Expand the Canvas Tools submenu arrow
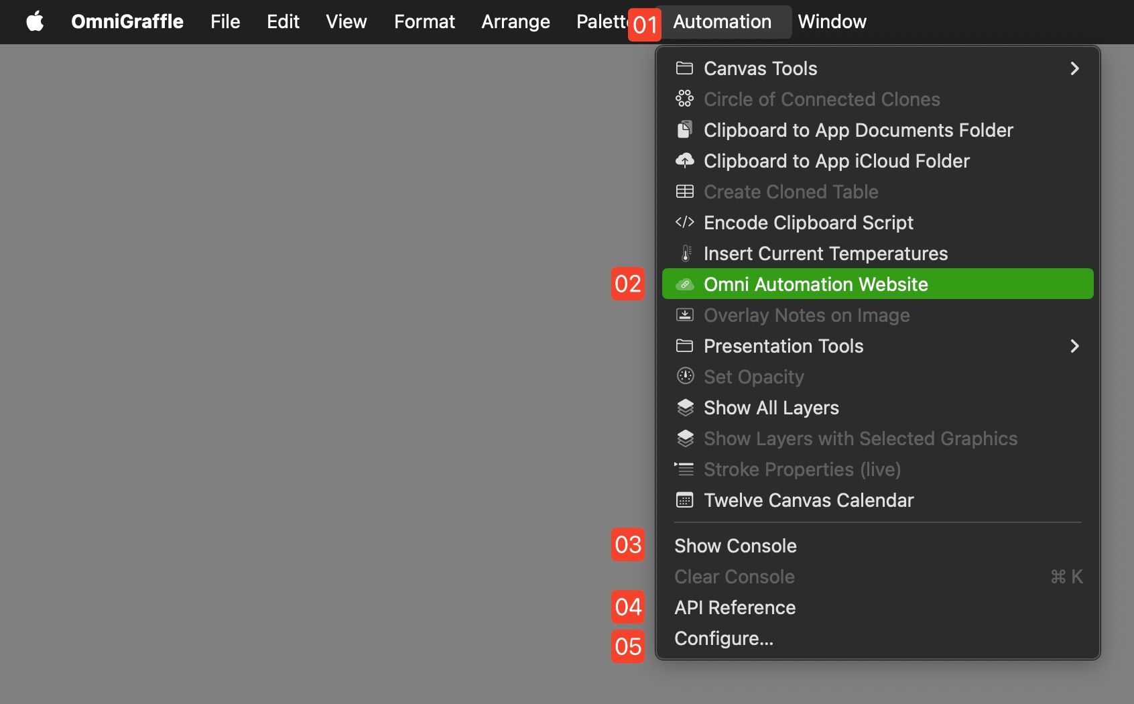Viewport: 1134px width, 704px height. point(1074,68)
